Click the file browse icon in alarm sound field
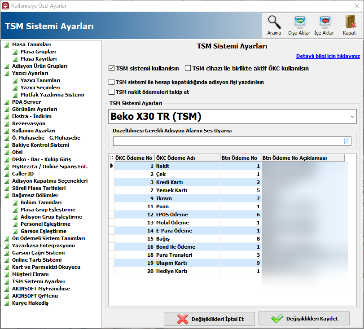The width and height of the screenshot is (364, 329). pos(346,141)
